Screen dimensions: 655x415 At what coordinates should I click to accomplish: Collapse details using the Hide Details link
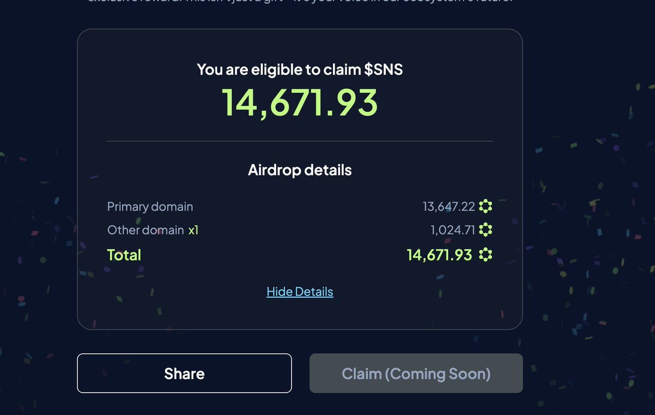[x=300, y=292]
